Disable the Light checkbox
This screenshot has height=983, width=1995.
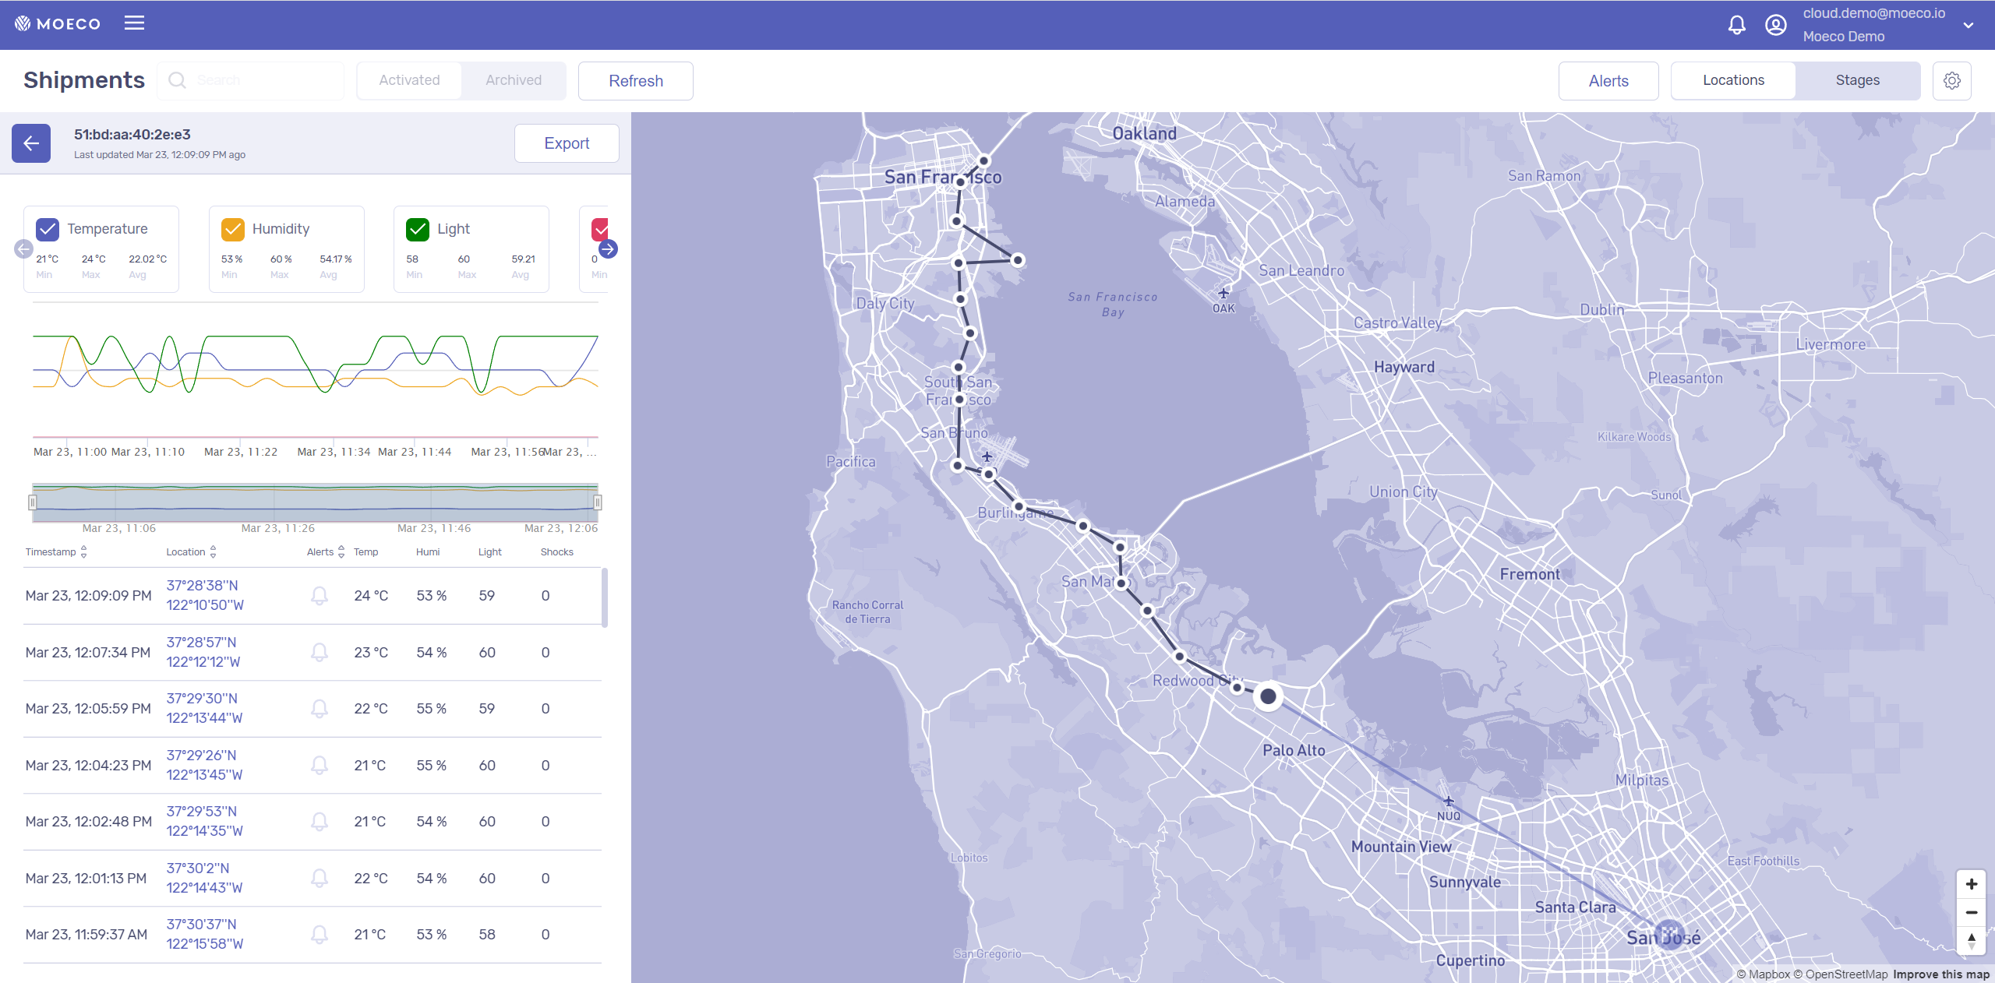418,229
